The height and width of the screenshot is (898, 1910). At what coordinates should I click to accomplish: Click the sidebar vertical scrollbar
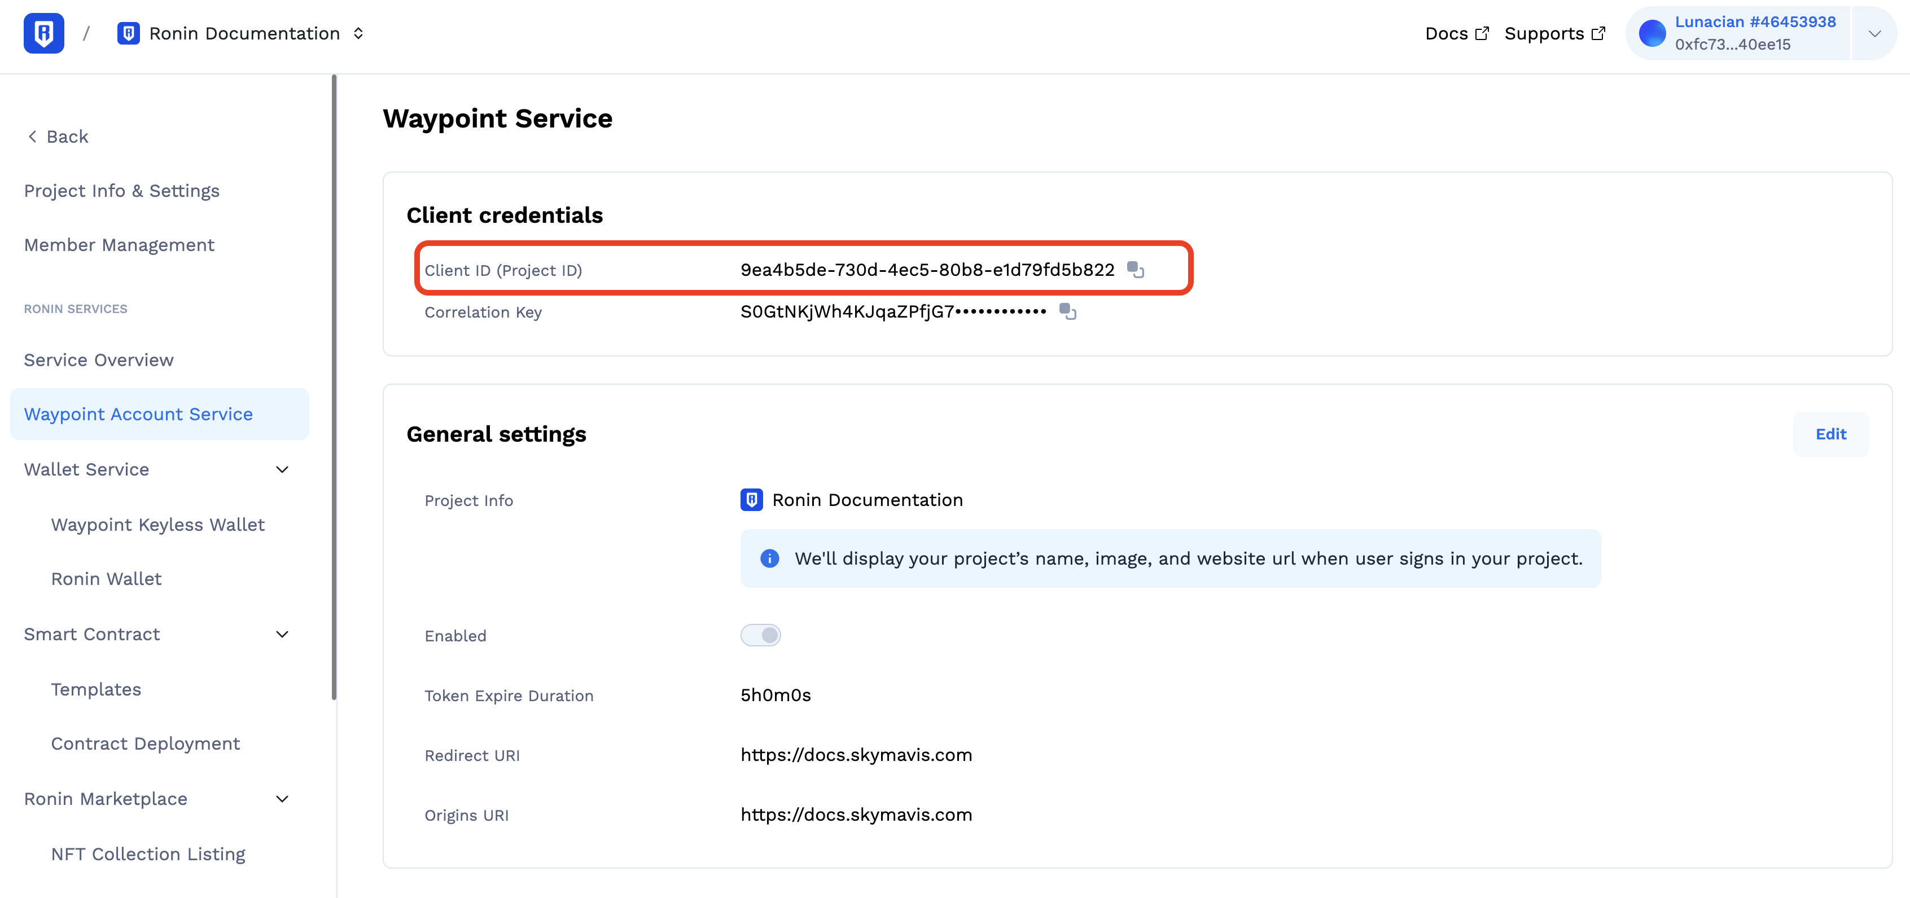(x=334, y=387)
